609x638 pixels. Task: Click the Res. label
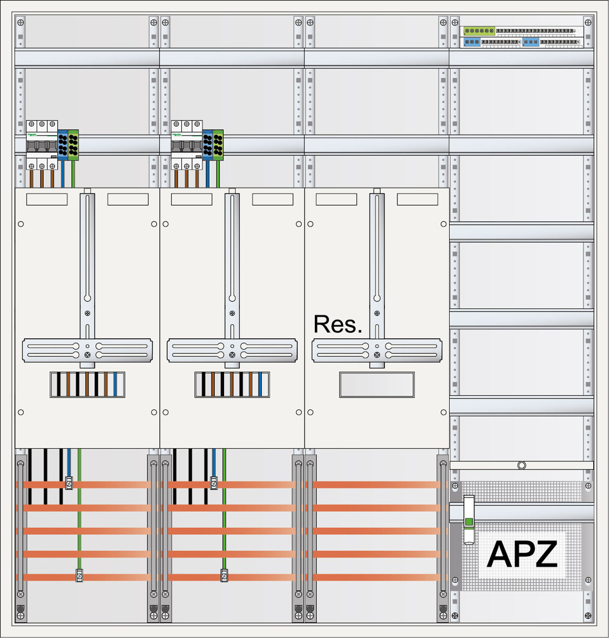338,324
